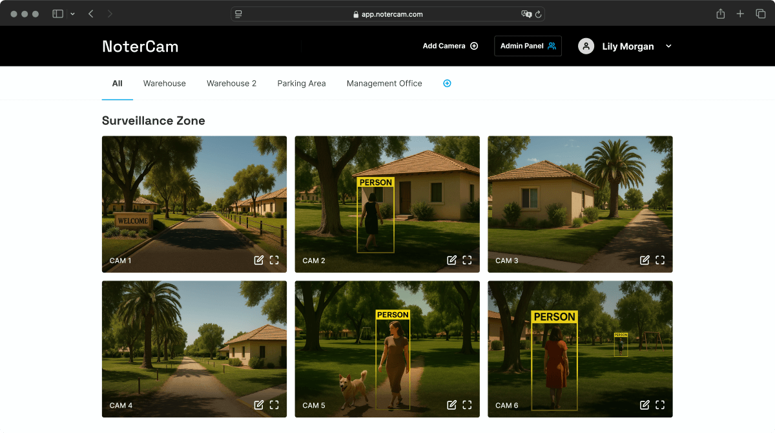This screenshot has width=775, height=433.
Task: Open the Admin Panel
Action: [528, 46]
